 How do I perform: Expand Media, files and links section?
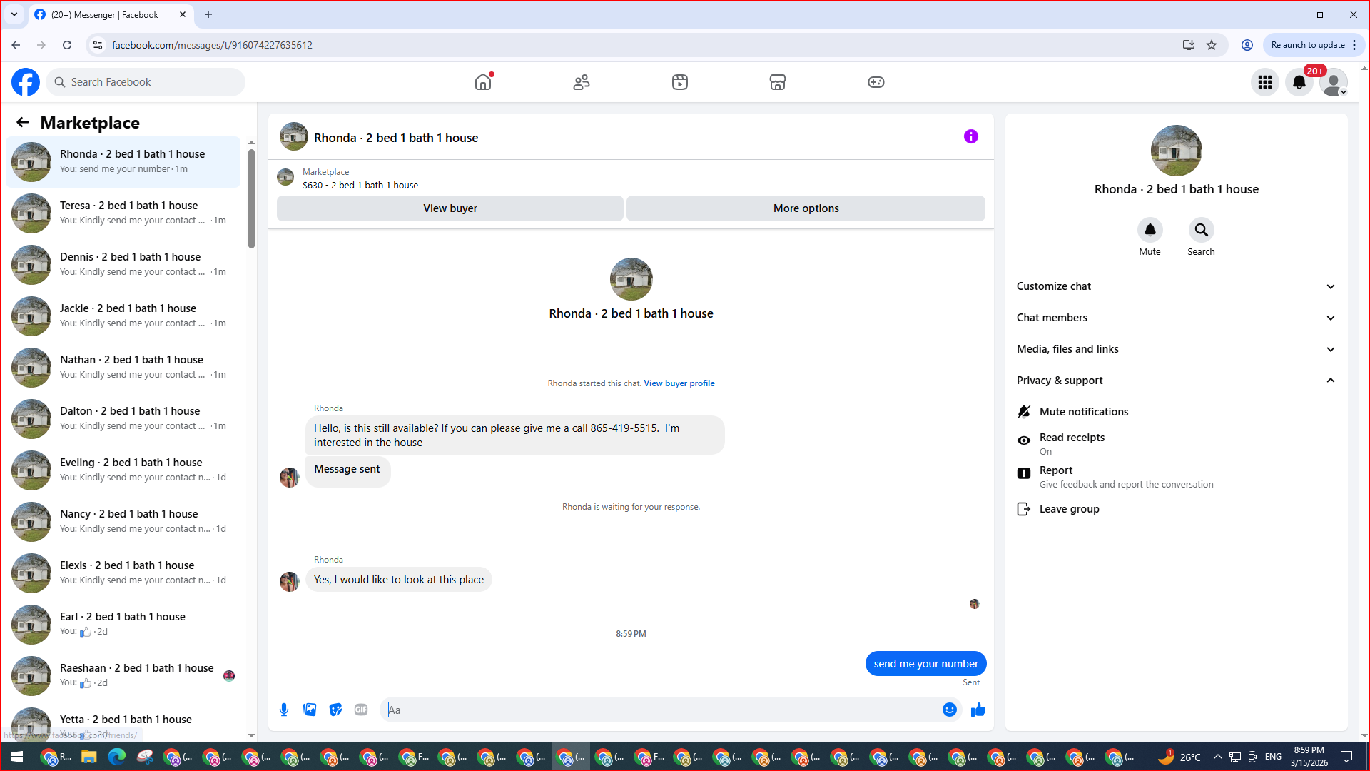[x=1176, y=349]
